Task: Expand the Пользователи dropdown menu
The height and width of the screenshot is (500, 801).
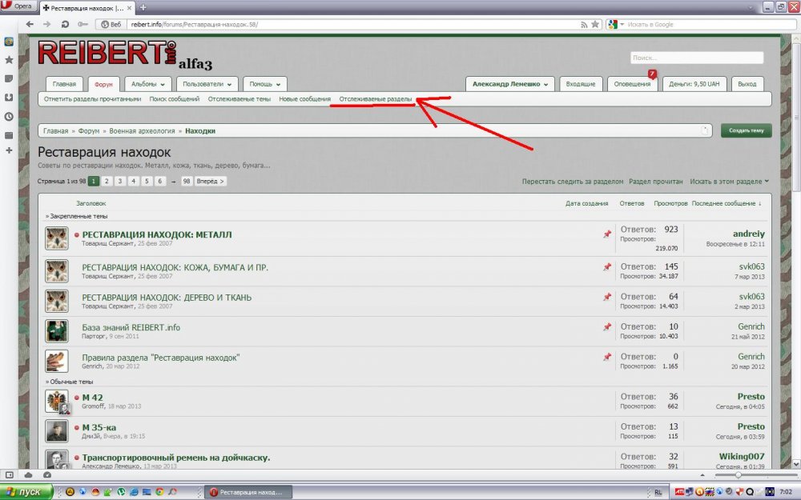Action: [207, 84]
